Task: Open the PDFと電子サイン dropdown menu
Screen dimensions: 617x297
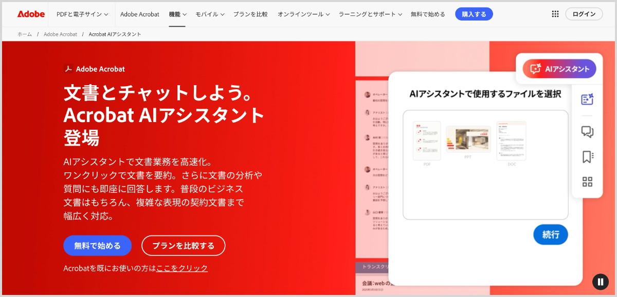Action: [x=82, y=14]
